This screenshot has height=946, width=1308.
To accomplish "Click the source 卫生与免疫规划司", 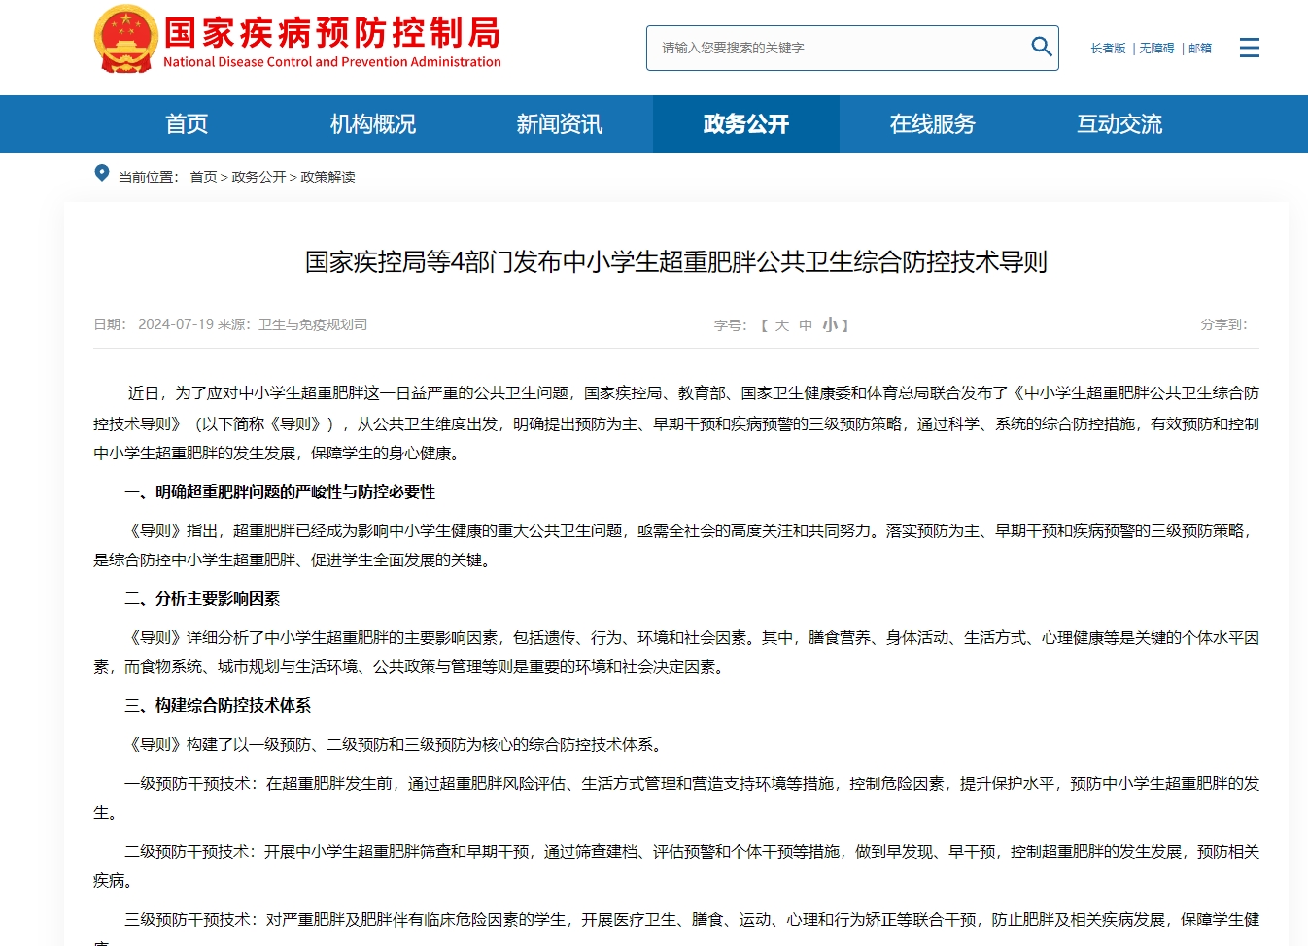I will [313, 324].
